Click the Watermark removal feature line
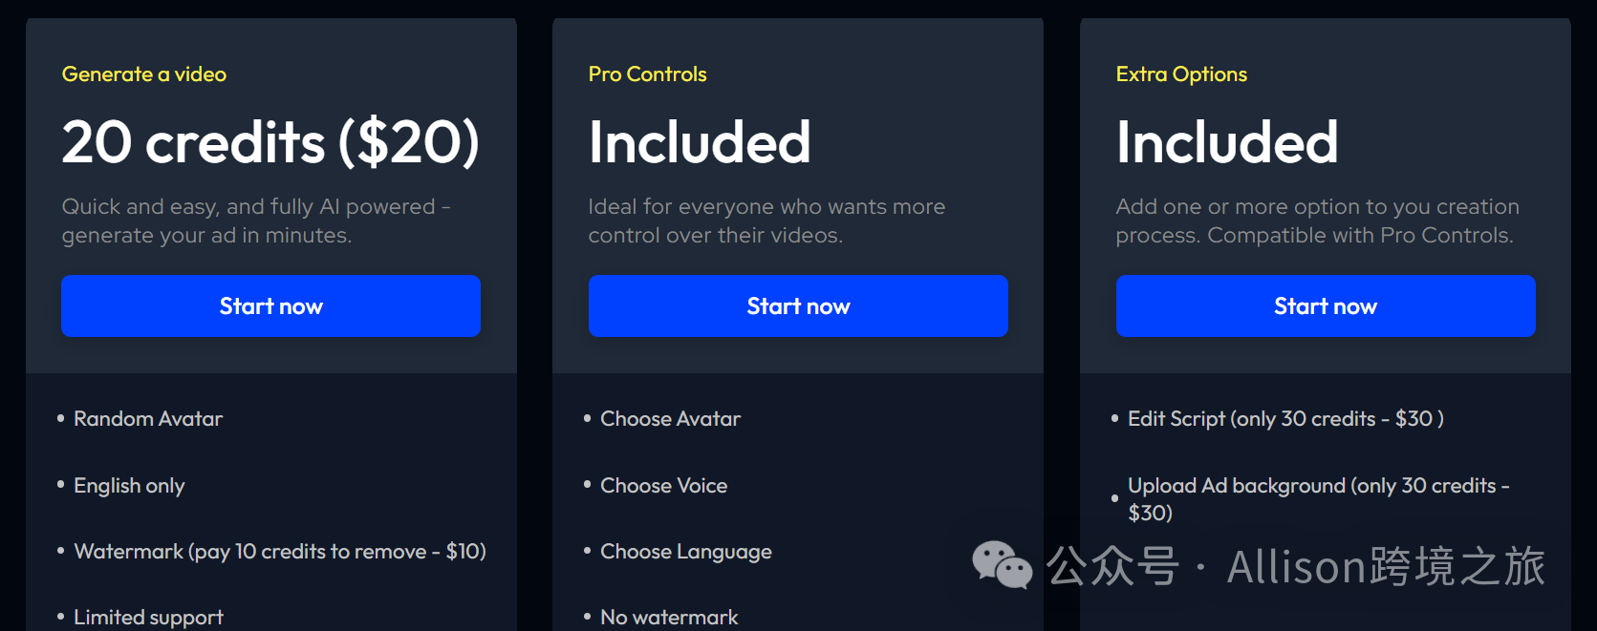The height and width of the screenshot is (631, 1597). [280, 552]
